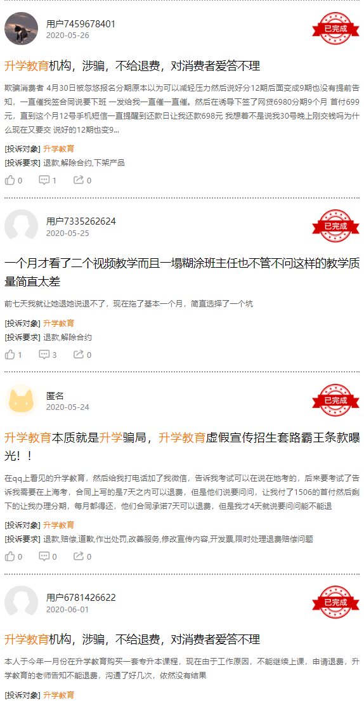Screen dimensions: 364x703
Task: Share the complaint by 用户7459678401
Action: pos(82,180)
